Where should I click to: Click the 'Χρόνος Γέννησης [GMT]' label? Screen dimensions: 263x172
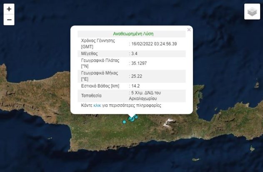[98, 43]
